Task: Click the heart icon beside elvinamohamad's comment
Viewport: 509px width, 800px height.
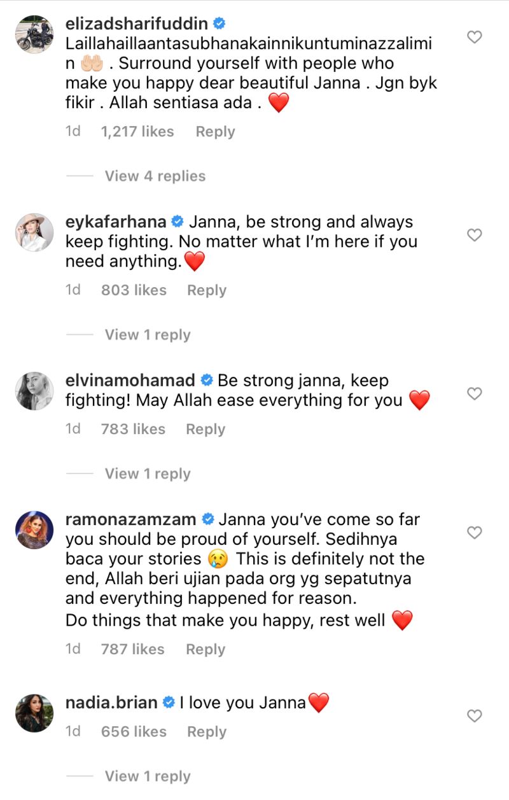Action: (474, 394)
